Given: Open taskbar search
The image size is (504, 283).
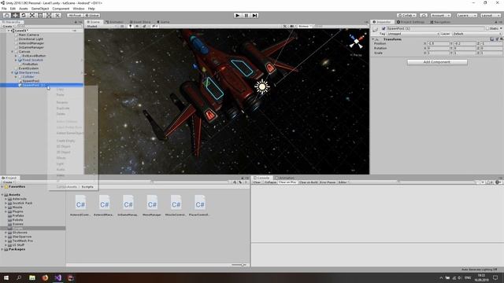Looking at the screenshot, I should tap(19, 277).
